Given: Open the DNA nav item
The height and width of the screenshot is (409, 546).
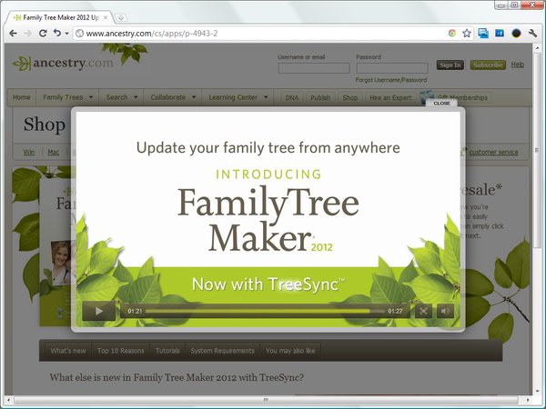Looking at the screenshot, I should [x=292, y=98].
